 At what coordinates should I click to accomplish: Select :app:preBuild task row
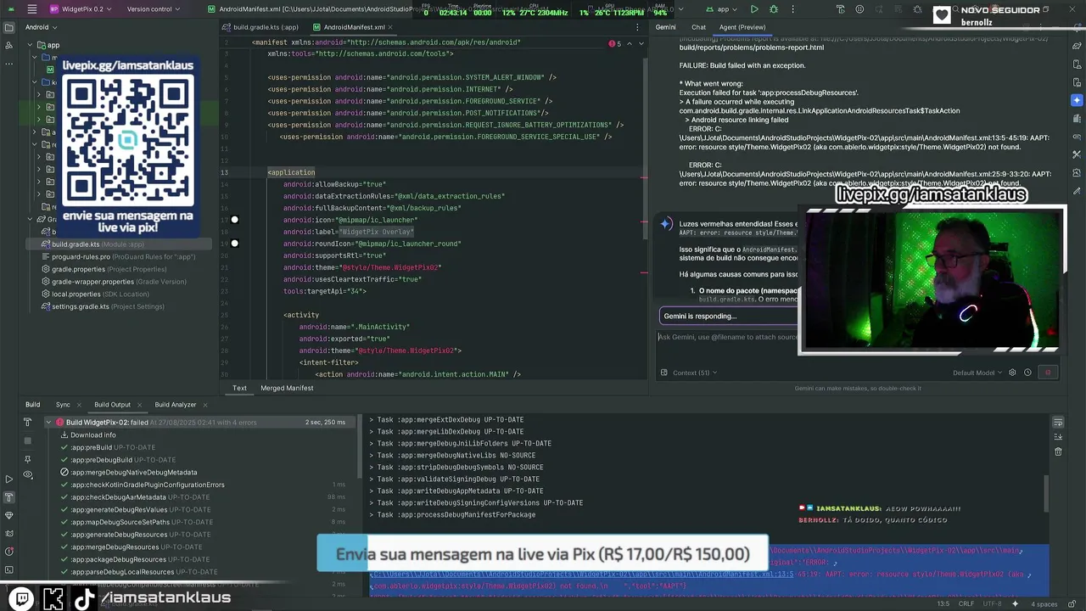click(106, 447)
